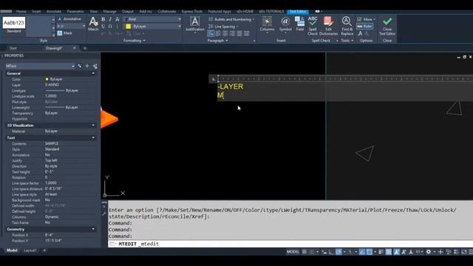Click the Contents value SAMPLE

point(52,143)
